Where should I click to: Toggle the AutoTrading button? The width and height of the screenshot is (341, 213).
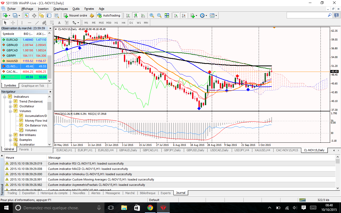pyautogui.click(x=109, y=15)
